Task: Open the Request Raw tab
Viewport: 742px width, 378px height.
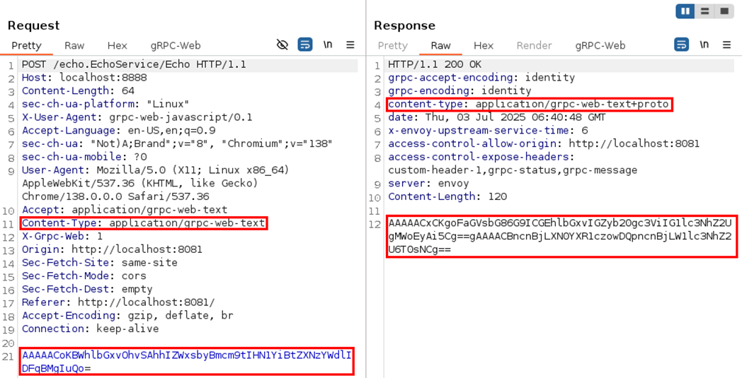Action: pos(74,45)
